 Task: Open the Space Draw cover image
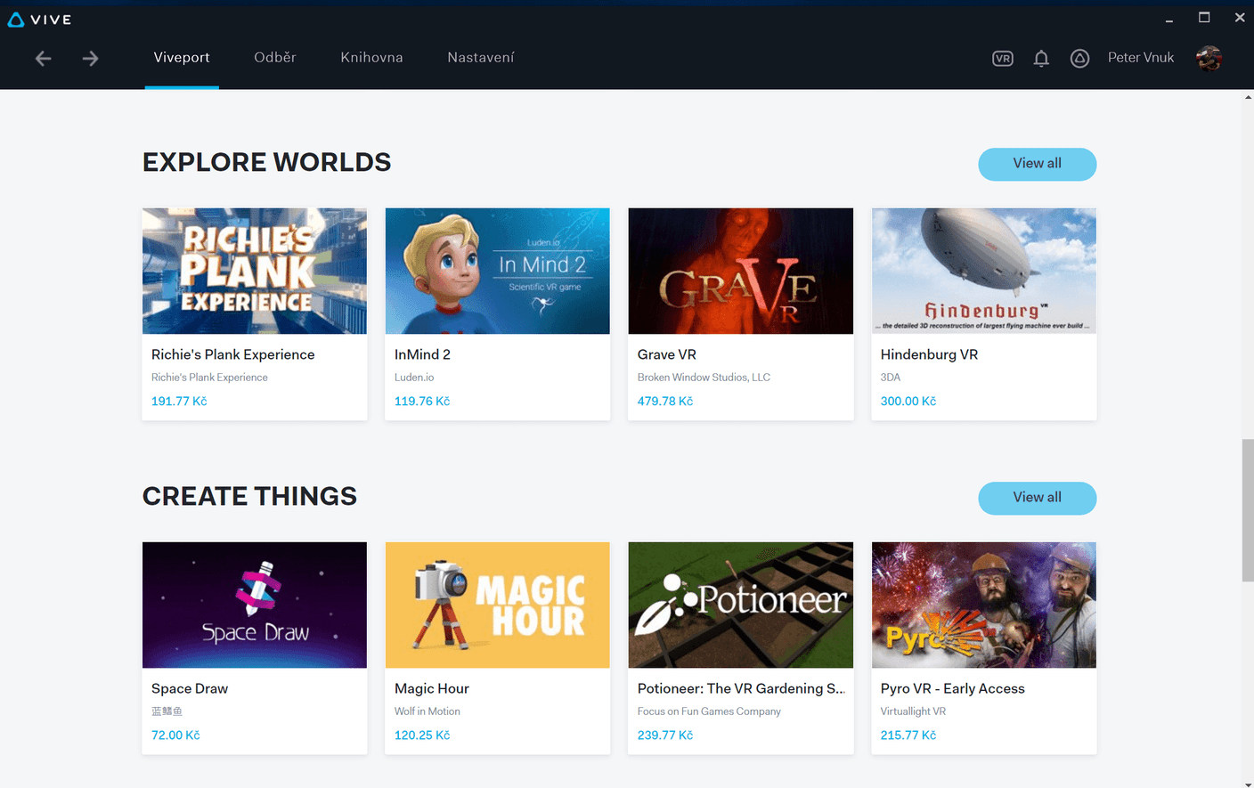click(255, 605)
